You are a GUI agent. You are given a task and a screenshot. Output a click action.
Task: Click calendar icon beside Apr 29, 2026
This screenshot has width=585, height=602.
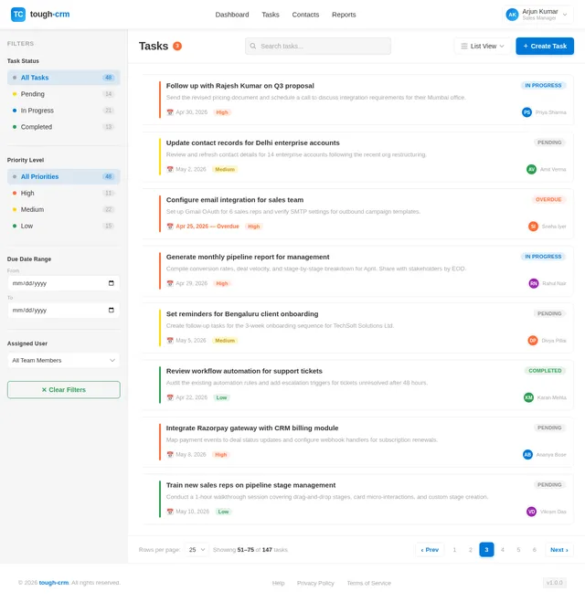pyautogui.click(x=170, y=283)
